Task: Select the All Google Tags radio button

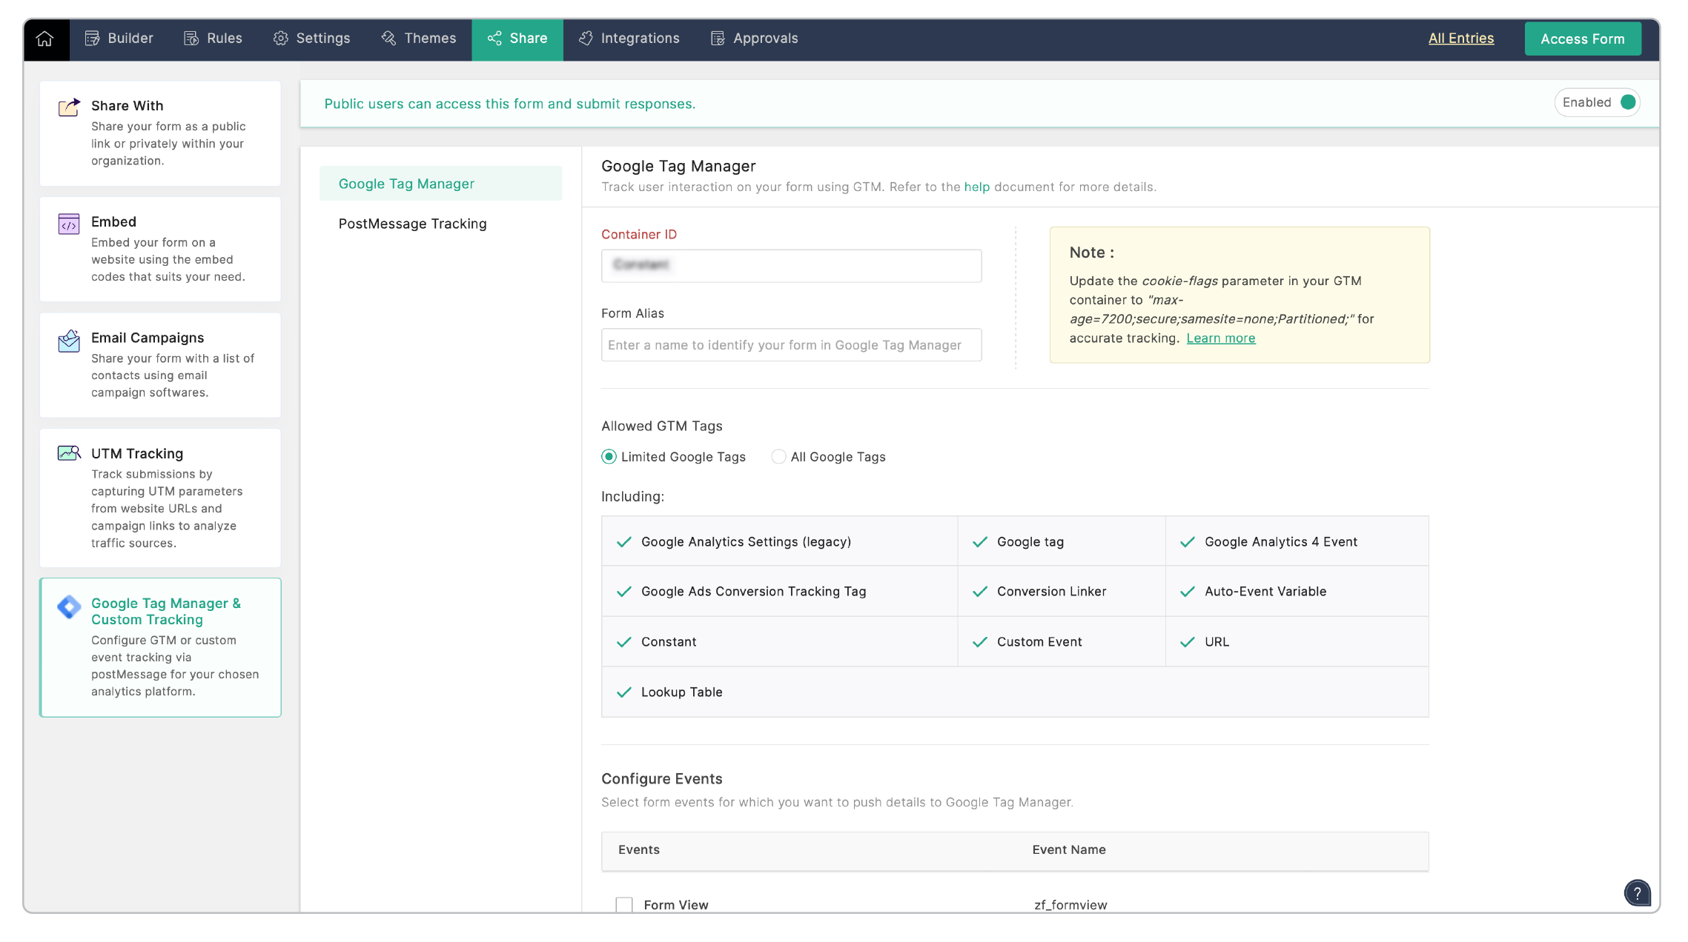Action: 778,457
